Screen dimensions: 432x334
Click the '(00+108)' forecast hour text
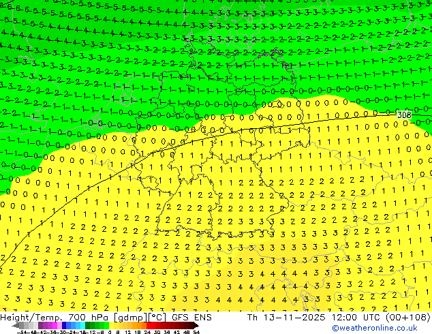click(407, 317)
